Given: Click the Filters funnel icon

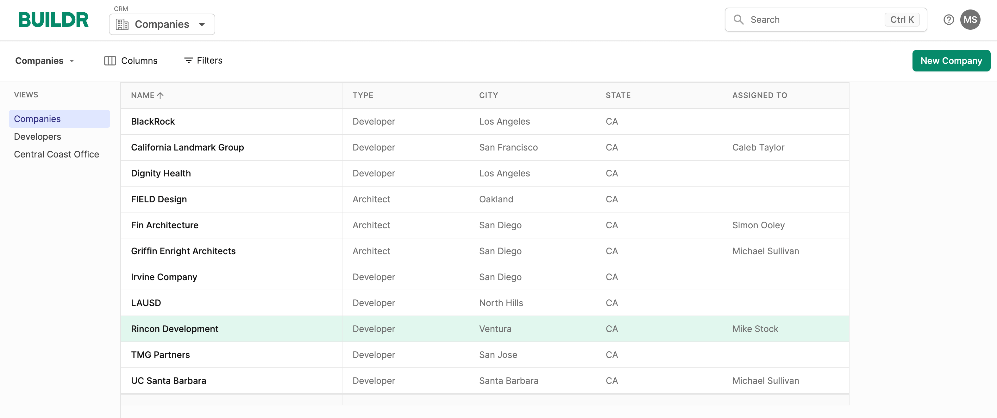Looking at the screenshot, I should click(x=188, y=61).
